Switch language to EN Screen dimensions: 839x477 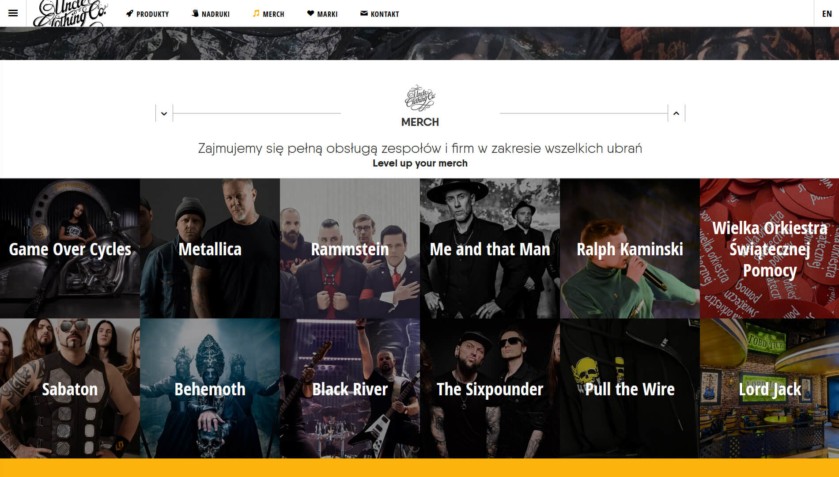pyautogui.click(x=827, y=14)
